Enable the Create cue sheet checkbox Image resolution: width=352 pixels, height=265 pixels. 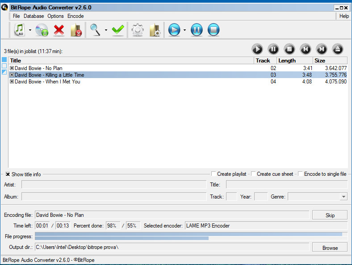click(x=254, y=174)
